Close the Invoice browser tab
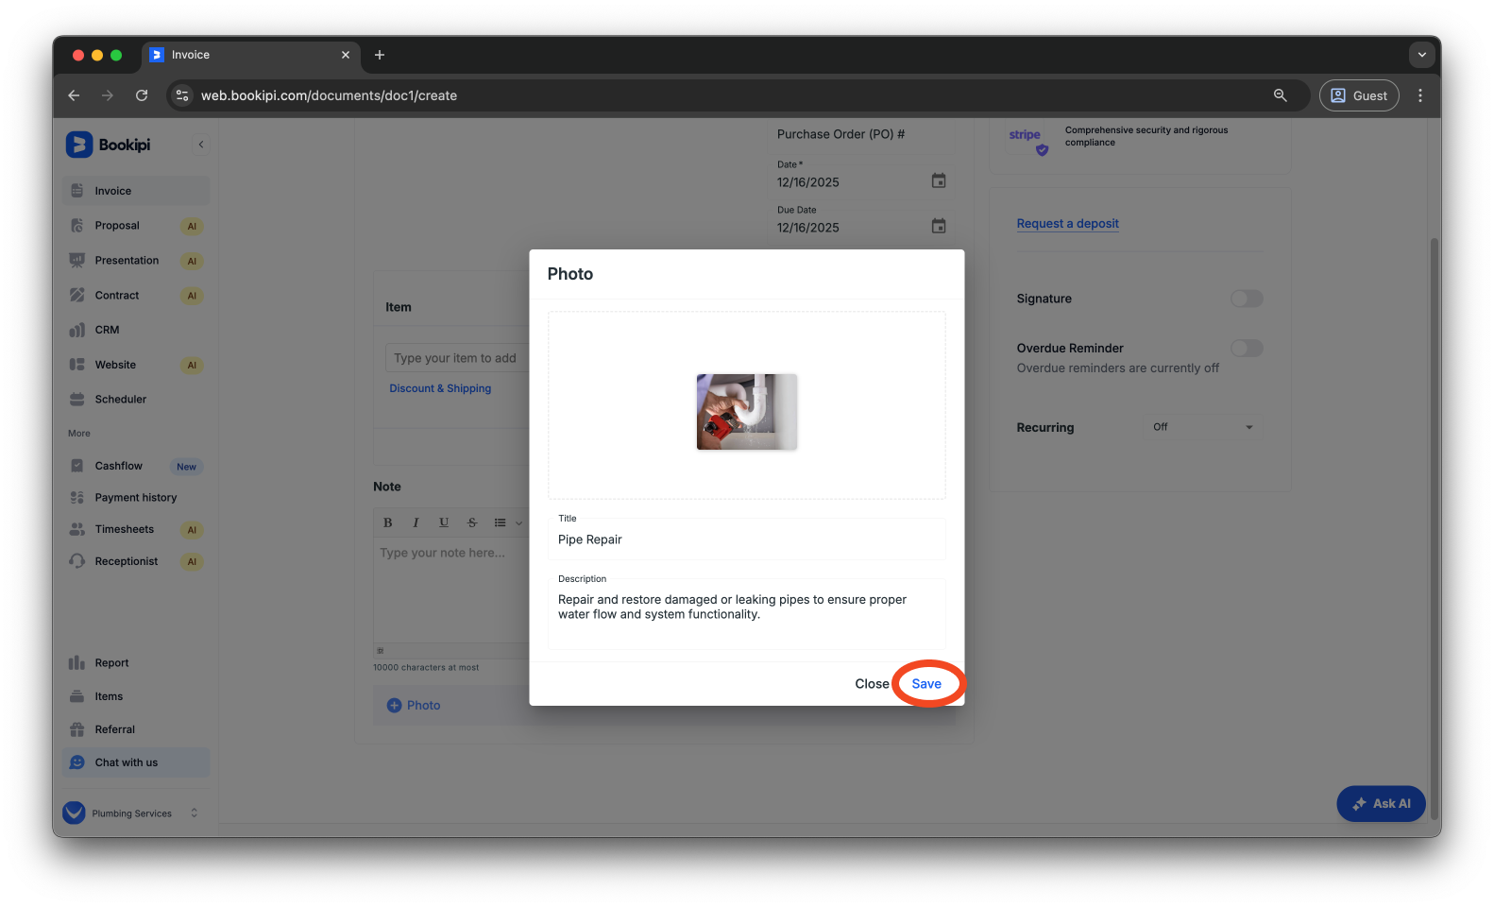This screenshot has width=1494, height=907. 346,55
